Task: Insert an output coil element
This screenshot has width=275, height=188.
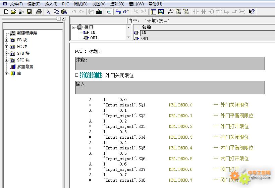Action: coord(211,12)
